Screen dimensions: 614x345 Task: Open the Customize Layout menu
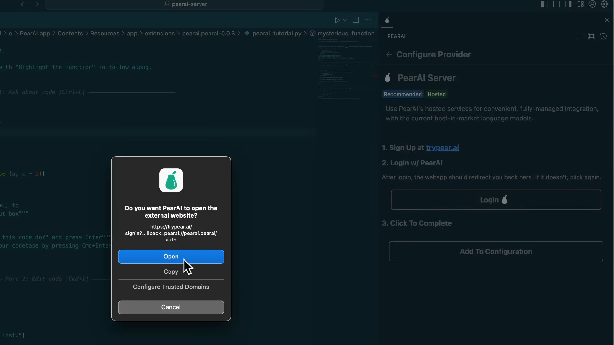pos(580,4)
